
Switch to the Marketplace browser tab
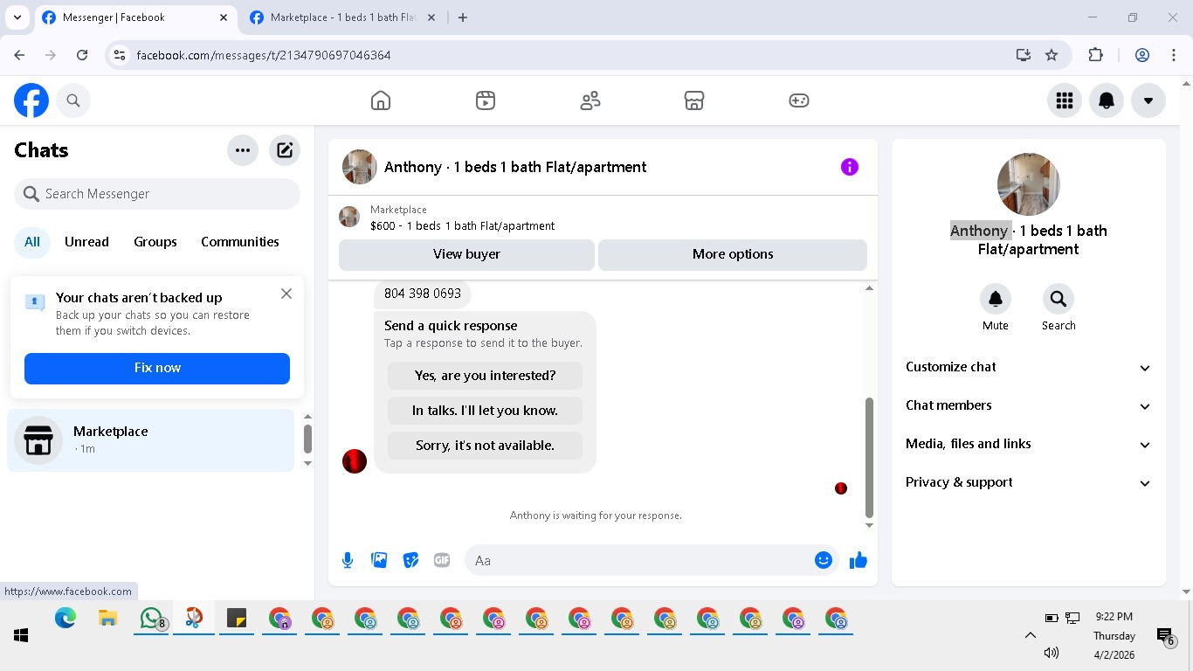343,17
